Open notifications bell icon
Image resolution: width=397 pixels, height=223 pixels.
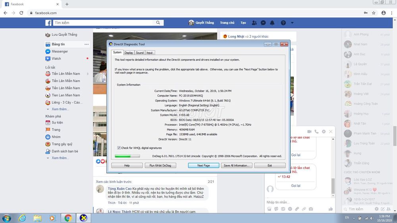(x=272, y=23)
